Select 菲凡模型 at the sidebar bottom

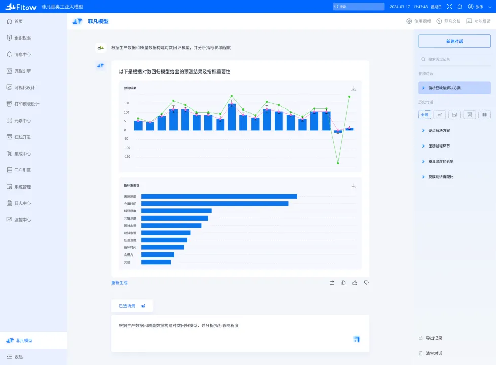[x=33, y=340]
